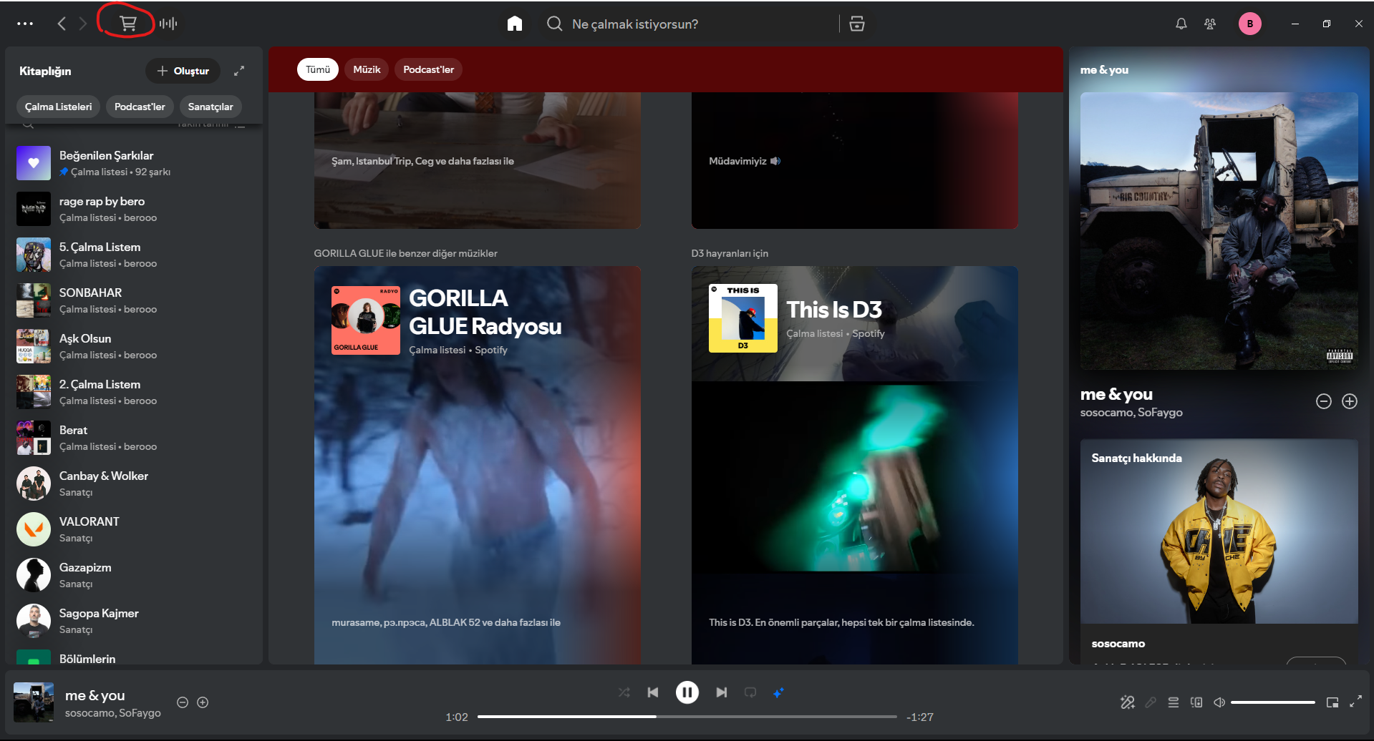
Task: Skip to the previous track
Action: (653, 692)
